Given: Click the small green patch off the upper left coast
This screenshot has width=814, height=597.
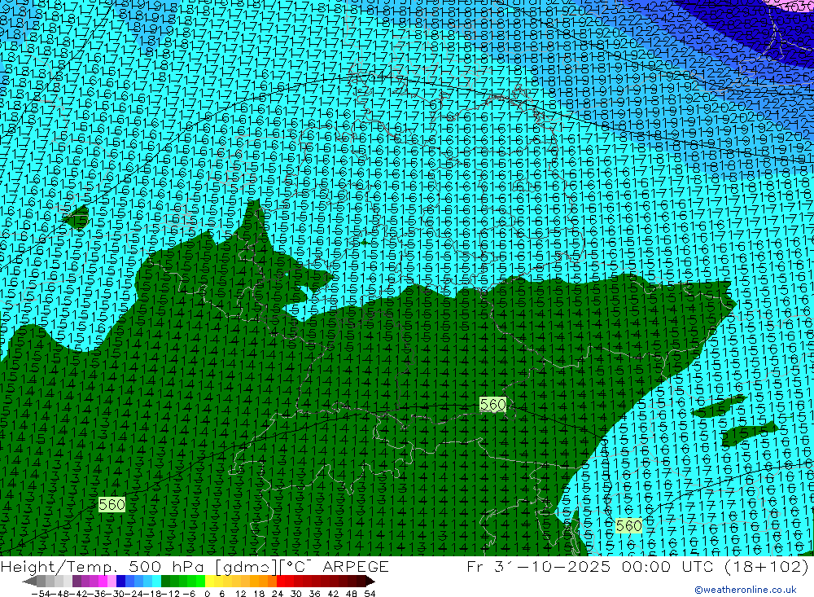Looking at the screenshot, I should pos(77,217).
